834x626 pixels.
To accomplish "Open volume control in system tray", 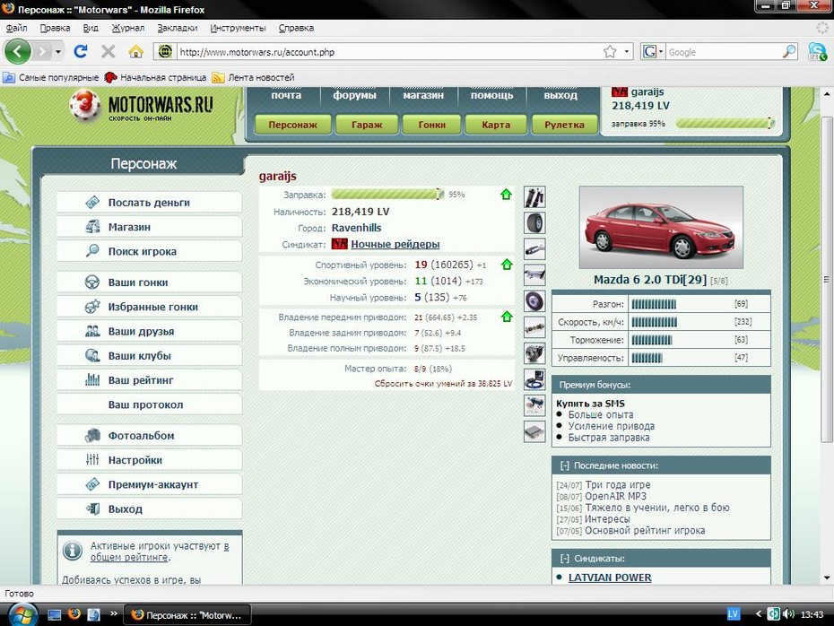I will click(x=789, y=614).
